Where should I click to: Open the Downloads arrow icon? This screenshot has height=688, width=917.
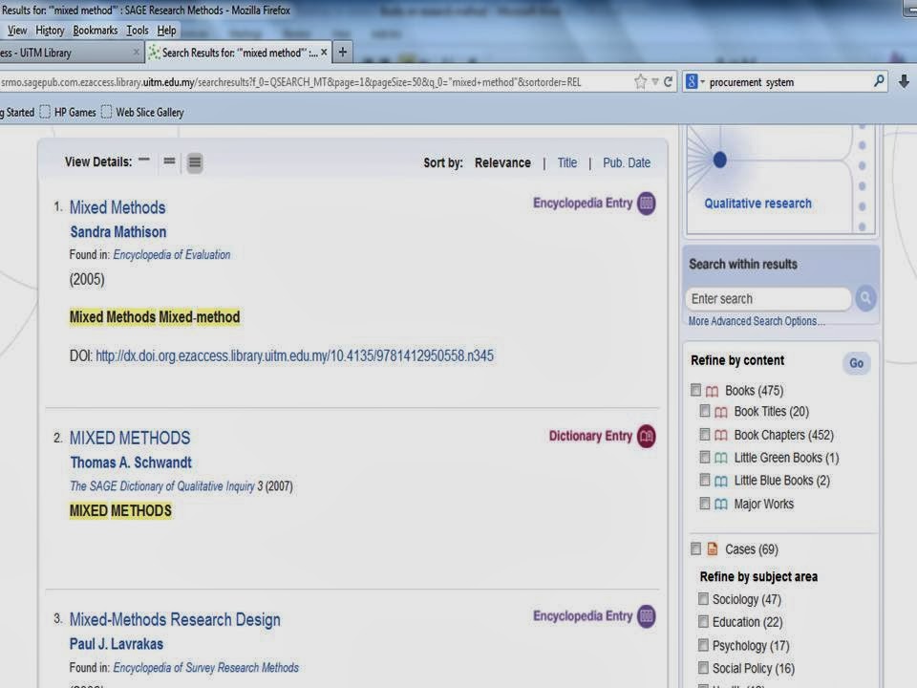coord(904,82)
